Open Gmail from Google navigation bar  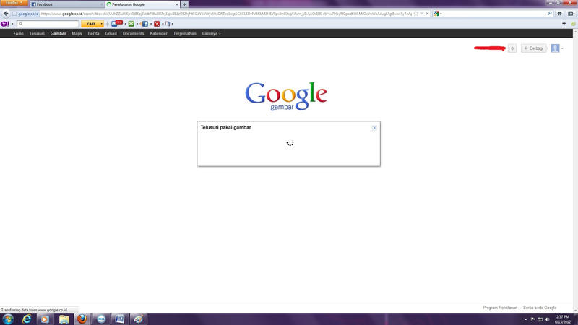111,33
